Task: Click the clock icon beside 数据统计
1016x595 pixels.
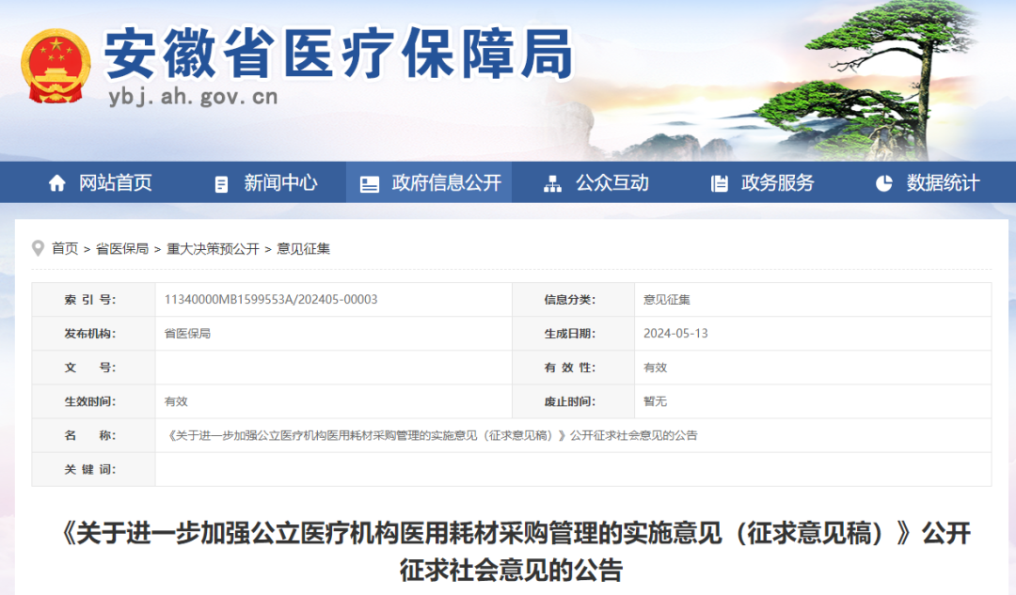Action: [882, 182]
